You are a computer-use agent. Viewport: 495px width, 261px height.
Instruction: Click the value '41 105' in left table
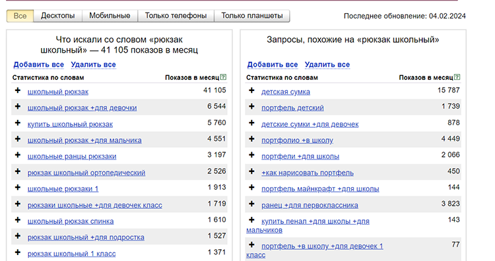(x=214, y=90)
